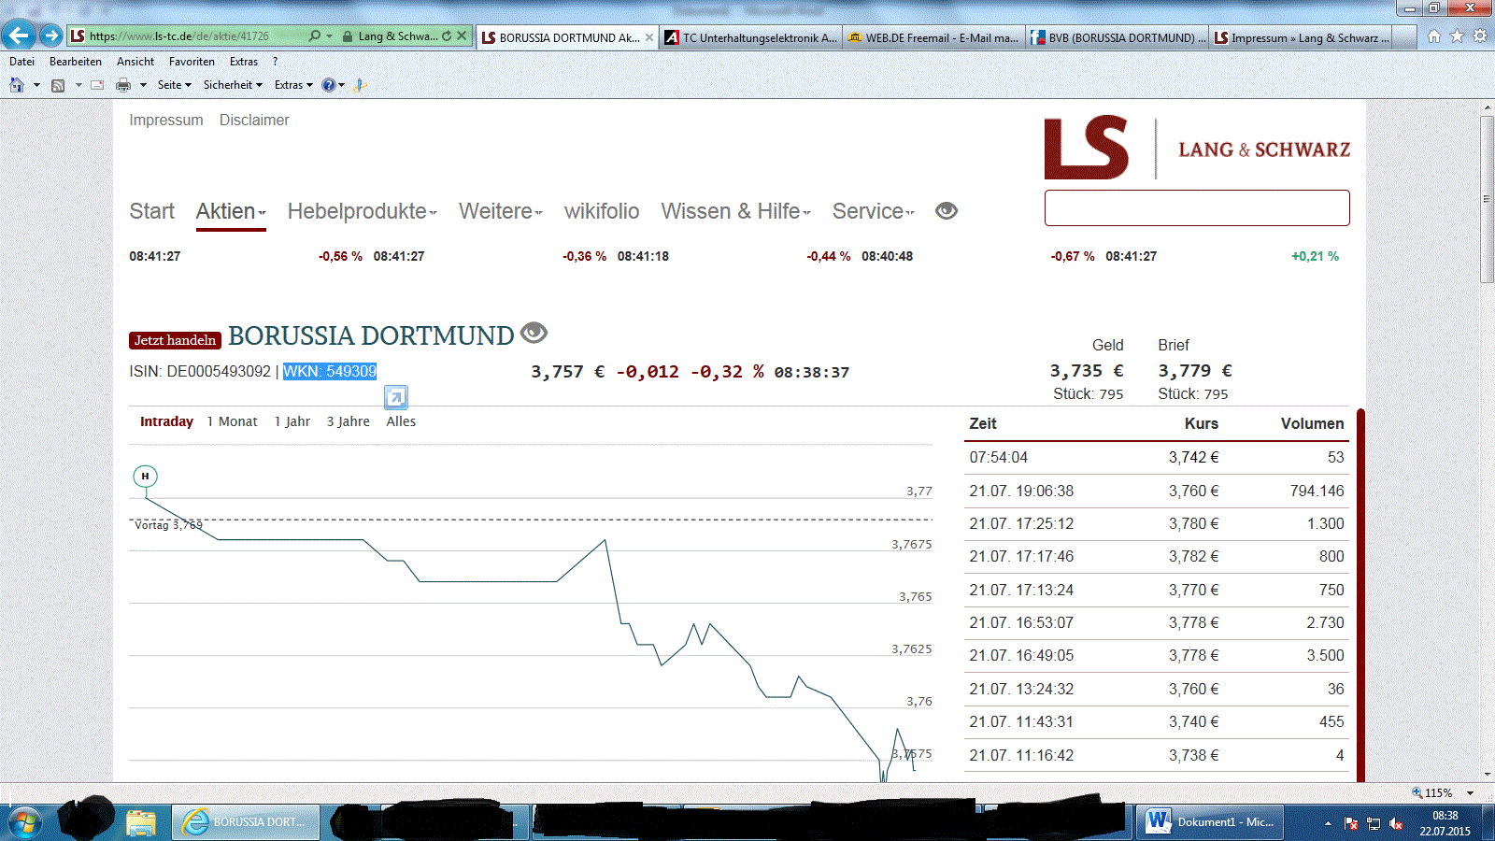
Task: Click the add-on icon after the Help button
Action: [361, 85]
